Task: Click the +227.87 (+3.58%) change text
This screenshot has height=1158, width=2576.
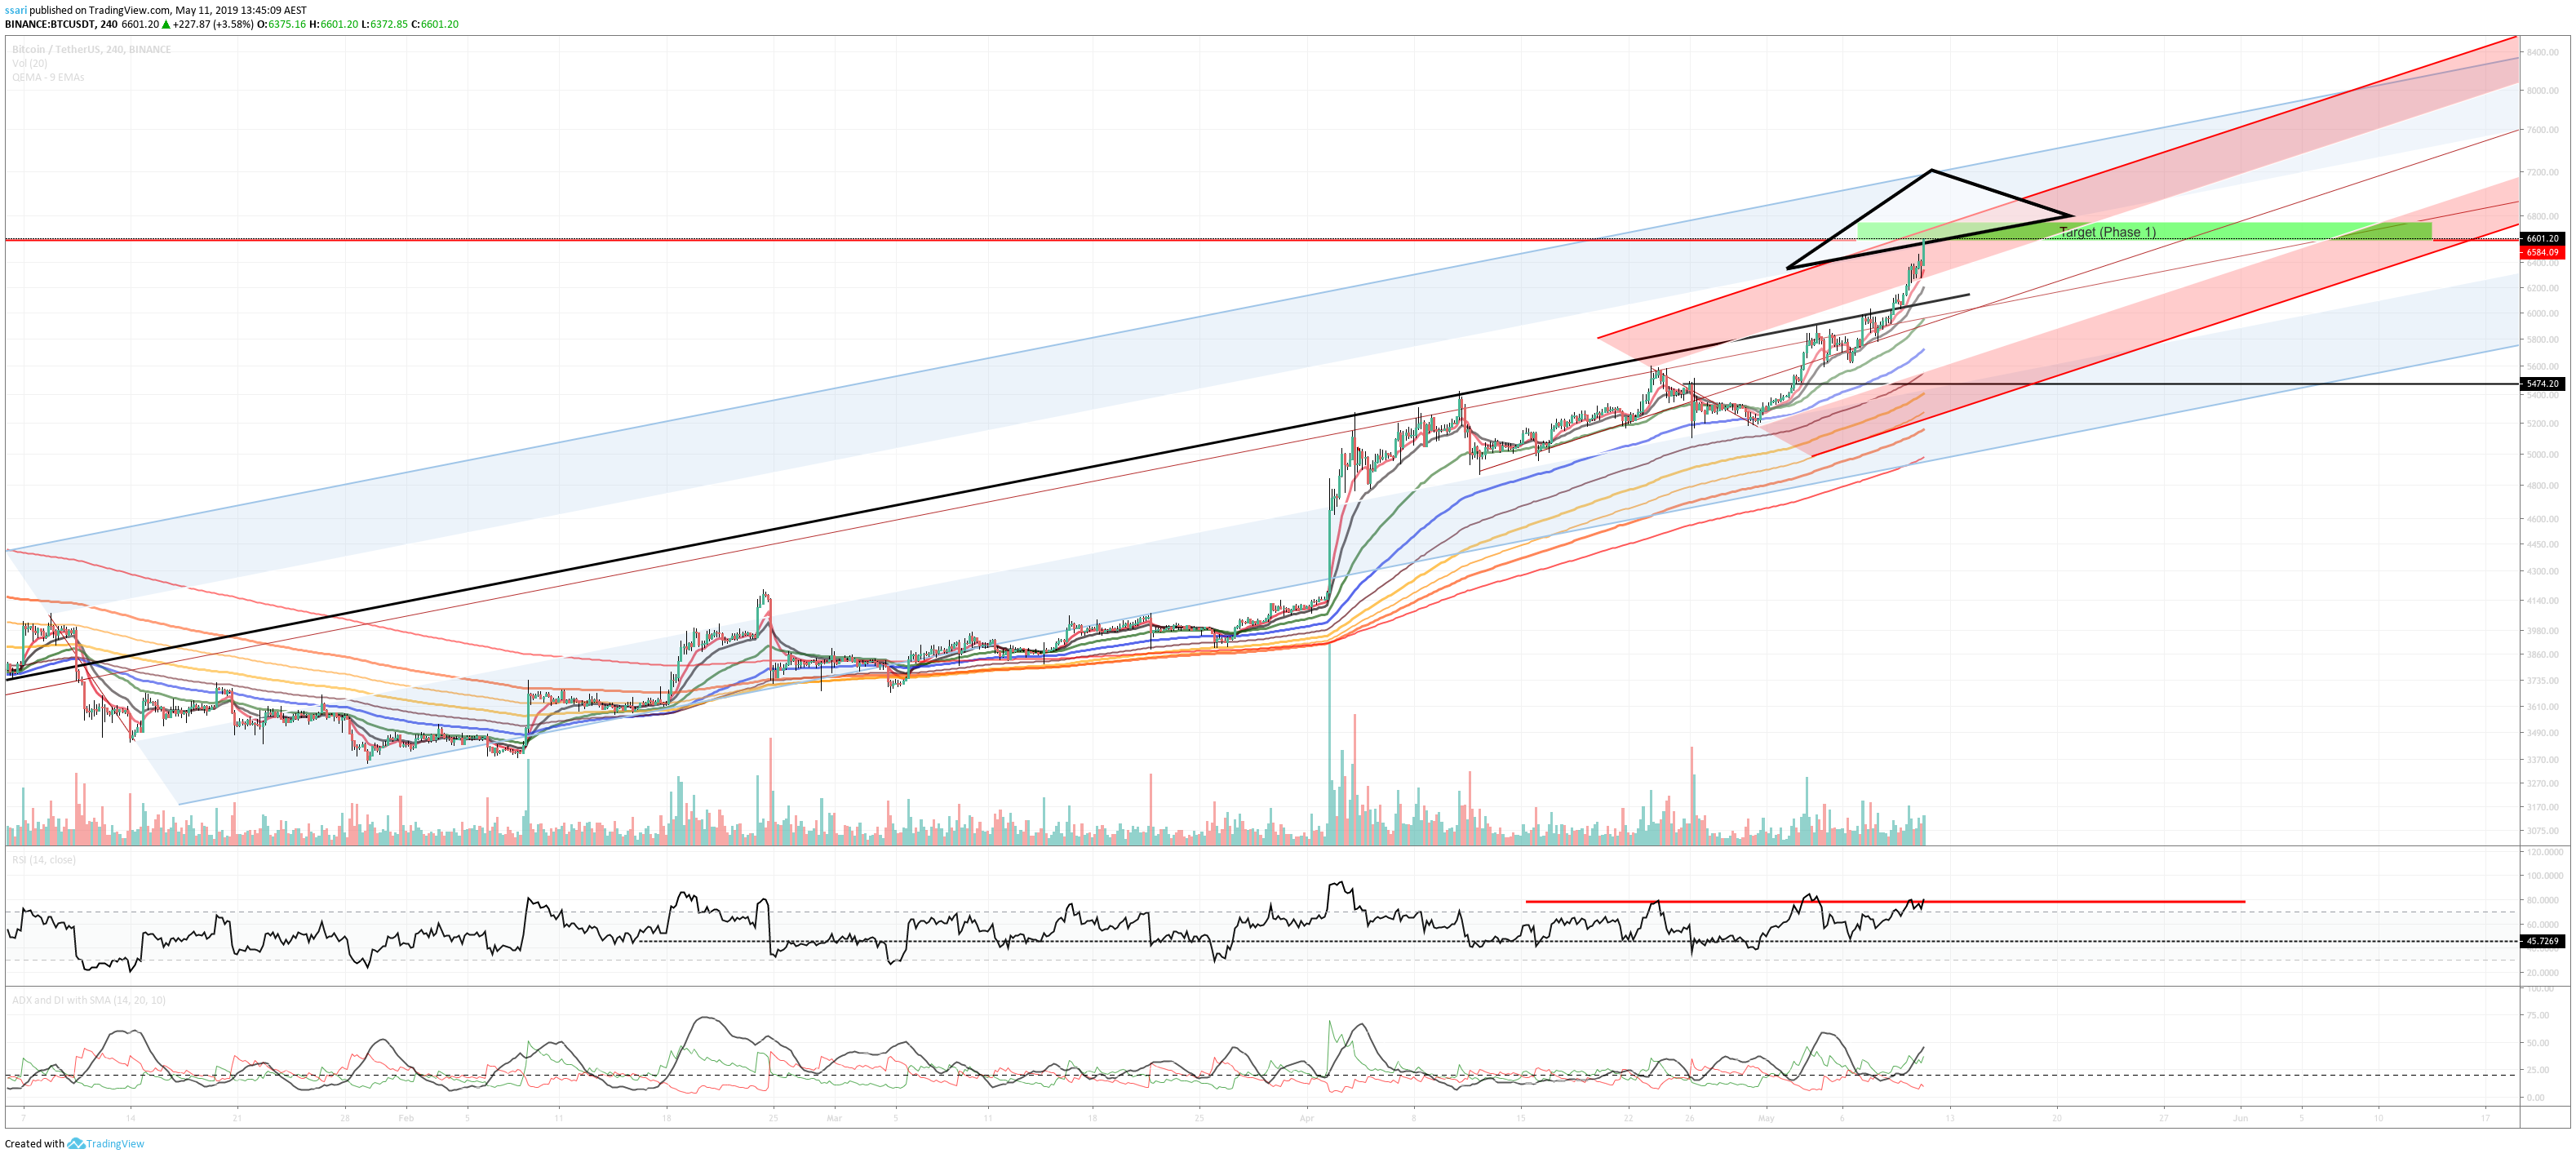Action: (213, 24)
